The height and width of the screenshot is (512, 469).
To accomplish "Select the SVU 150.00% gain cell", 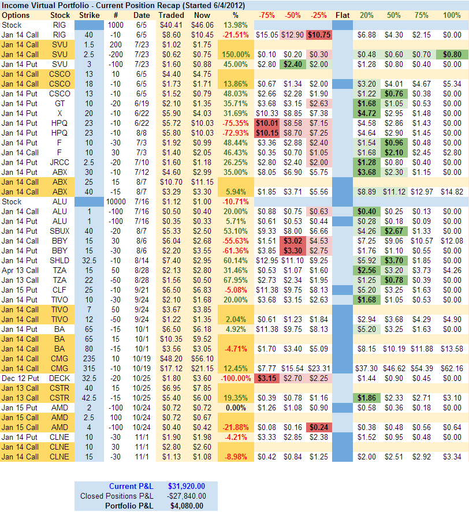I will [234, 54].
